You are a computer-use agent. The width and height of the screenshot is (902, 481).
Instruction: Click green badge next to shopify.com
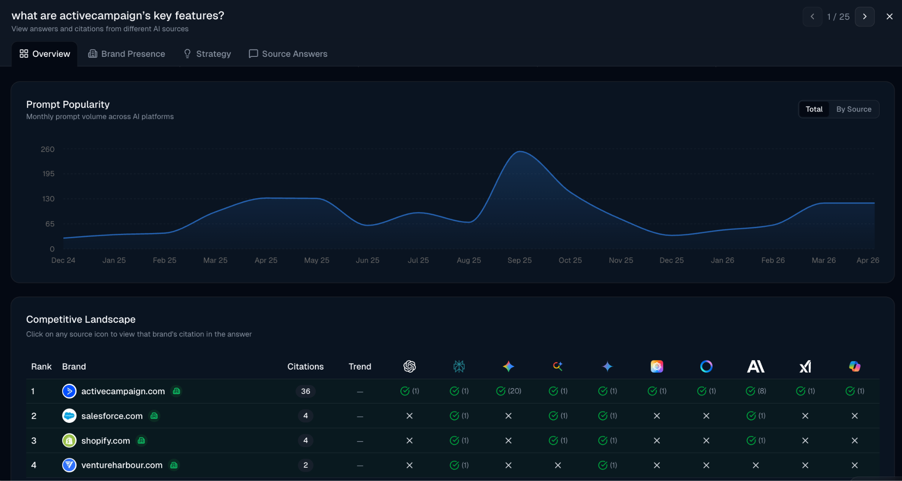coord(141,440)
